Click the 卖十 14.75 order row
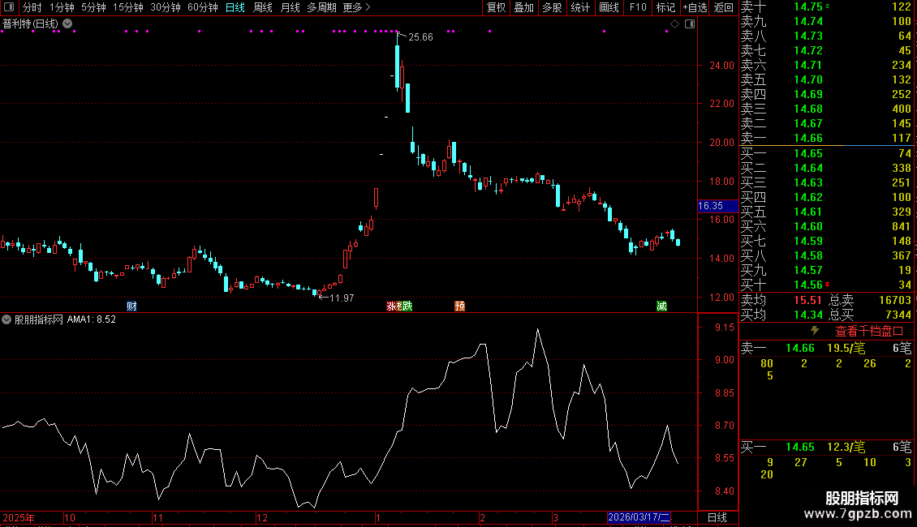This screenshot has height=527, width=917. pos(826,6)
